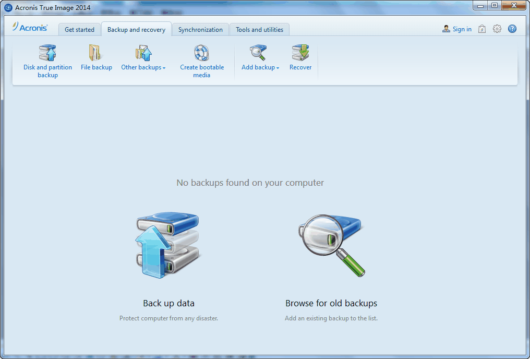Open the settings gear icon
Viewport: 530px width, 359px height.
[x=497, y=29]
